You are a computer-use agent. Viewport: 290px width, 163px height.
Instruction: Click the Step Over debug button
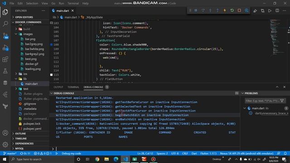tap(203, 10)
